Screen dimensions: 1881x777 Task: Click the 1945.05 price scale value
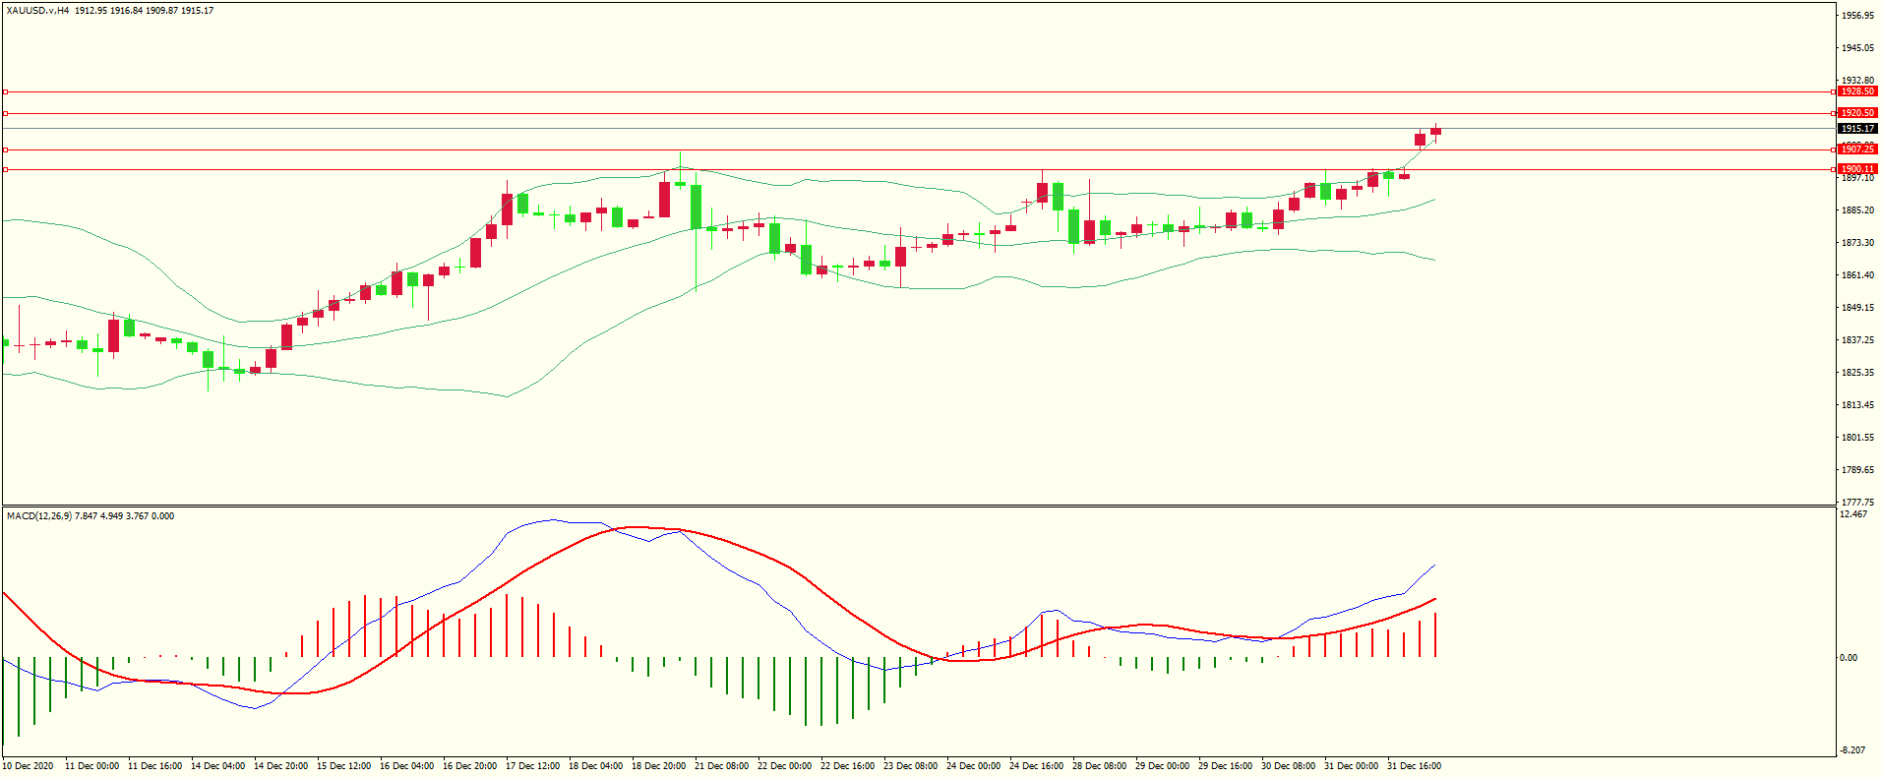click(x=1857, y=48)
